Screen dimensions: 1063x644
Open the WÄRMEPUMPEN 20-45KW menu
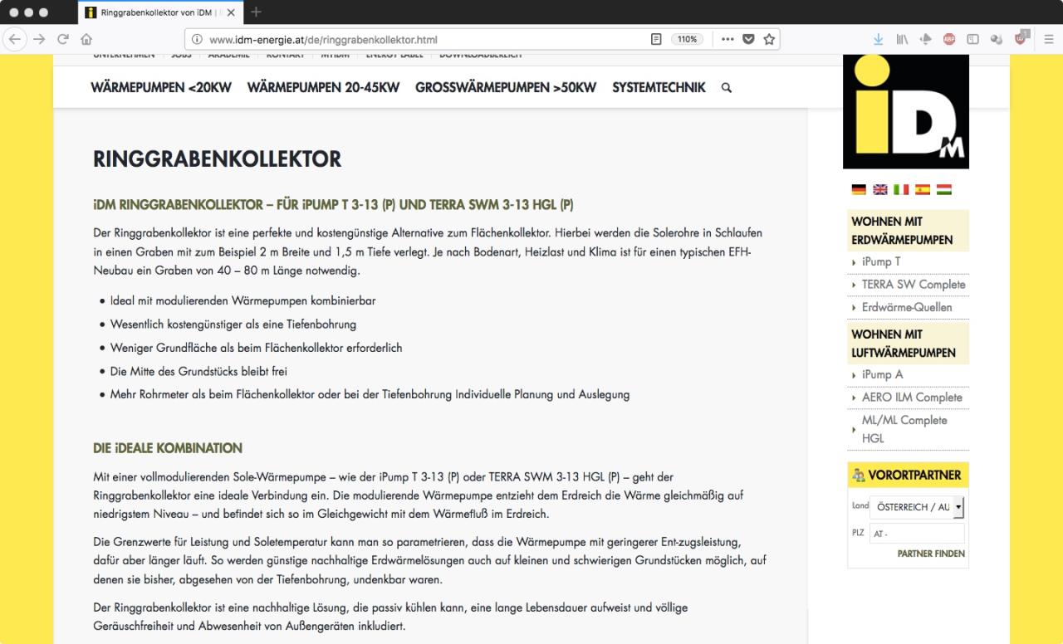coord(323,87)
